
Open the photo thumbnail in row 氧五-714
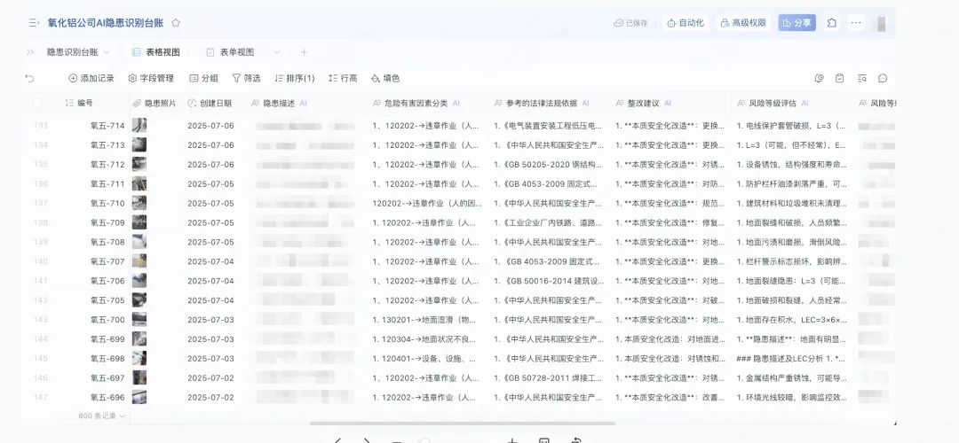[x=139, y=126]
